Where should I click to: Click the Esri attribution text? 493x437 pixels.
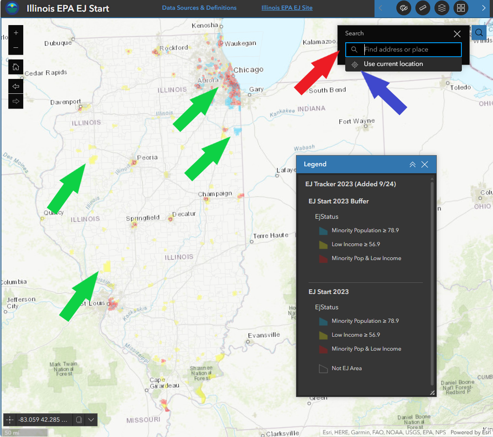click(x=384, y=432)
